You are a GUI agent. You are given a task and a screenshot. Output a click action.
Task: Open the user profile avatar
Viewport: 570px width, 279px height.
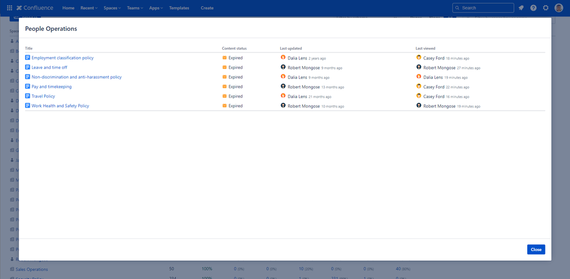coord(559,8)
